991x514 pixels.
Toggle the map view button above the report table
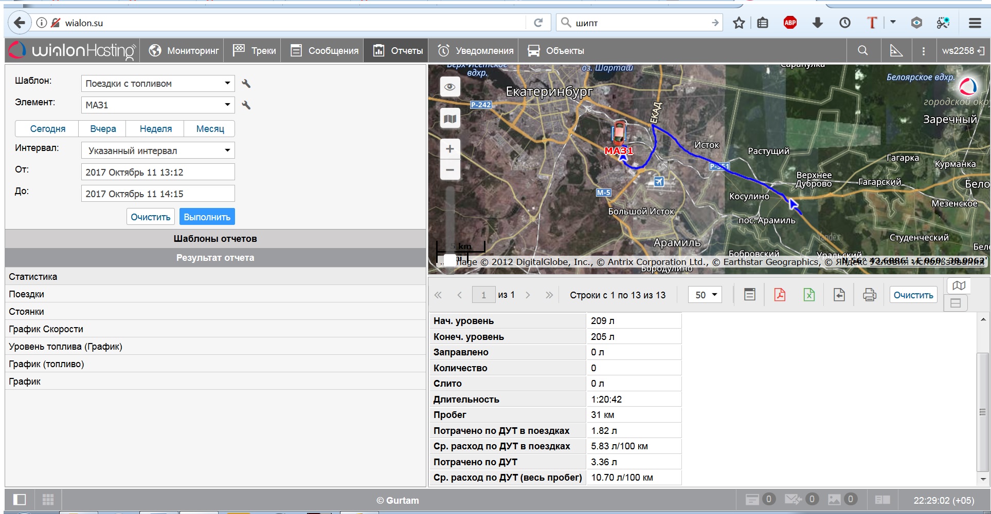point(959,285)
